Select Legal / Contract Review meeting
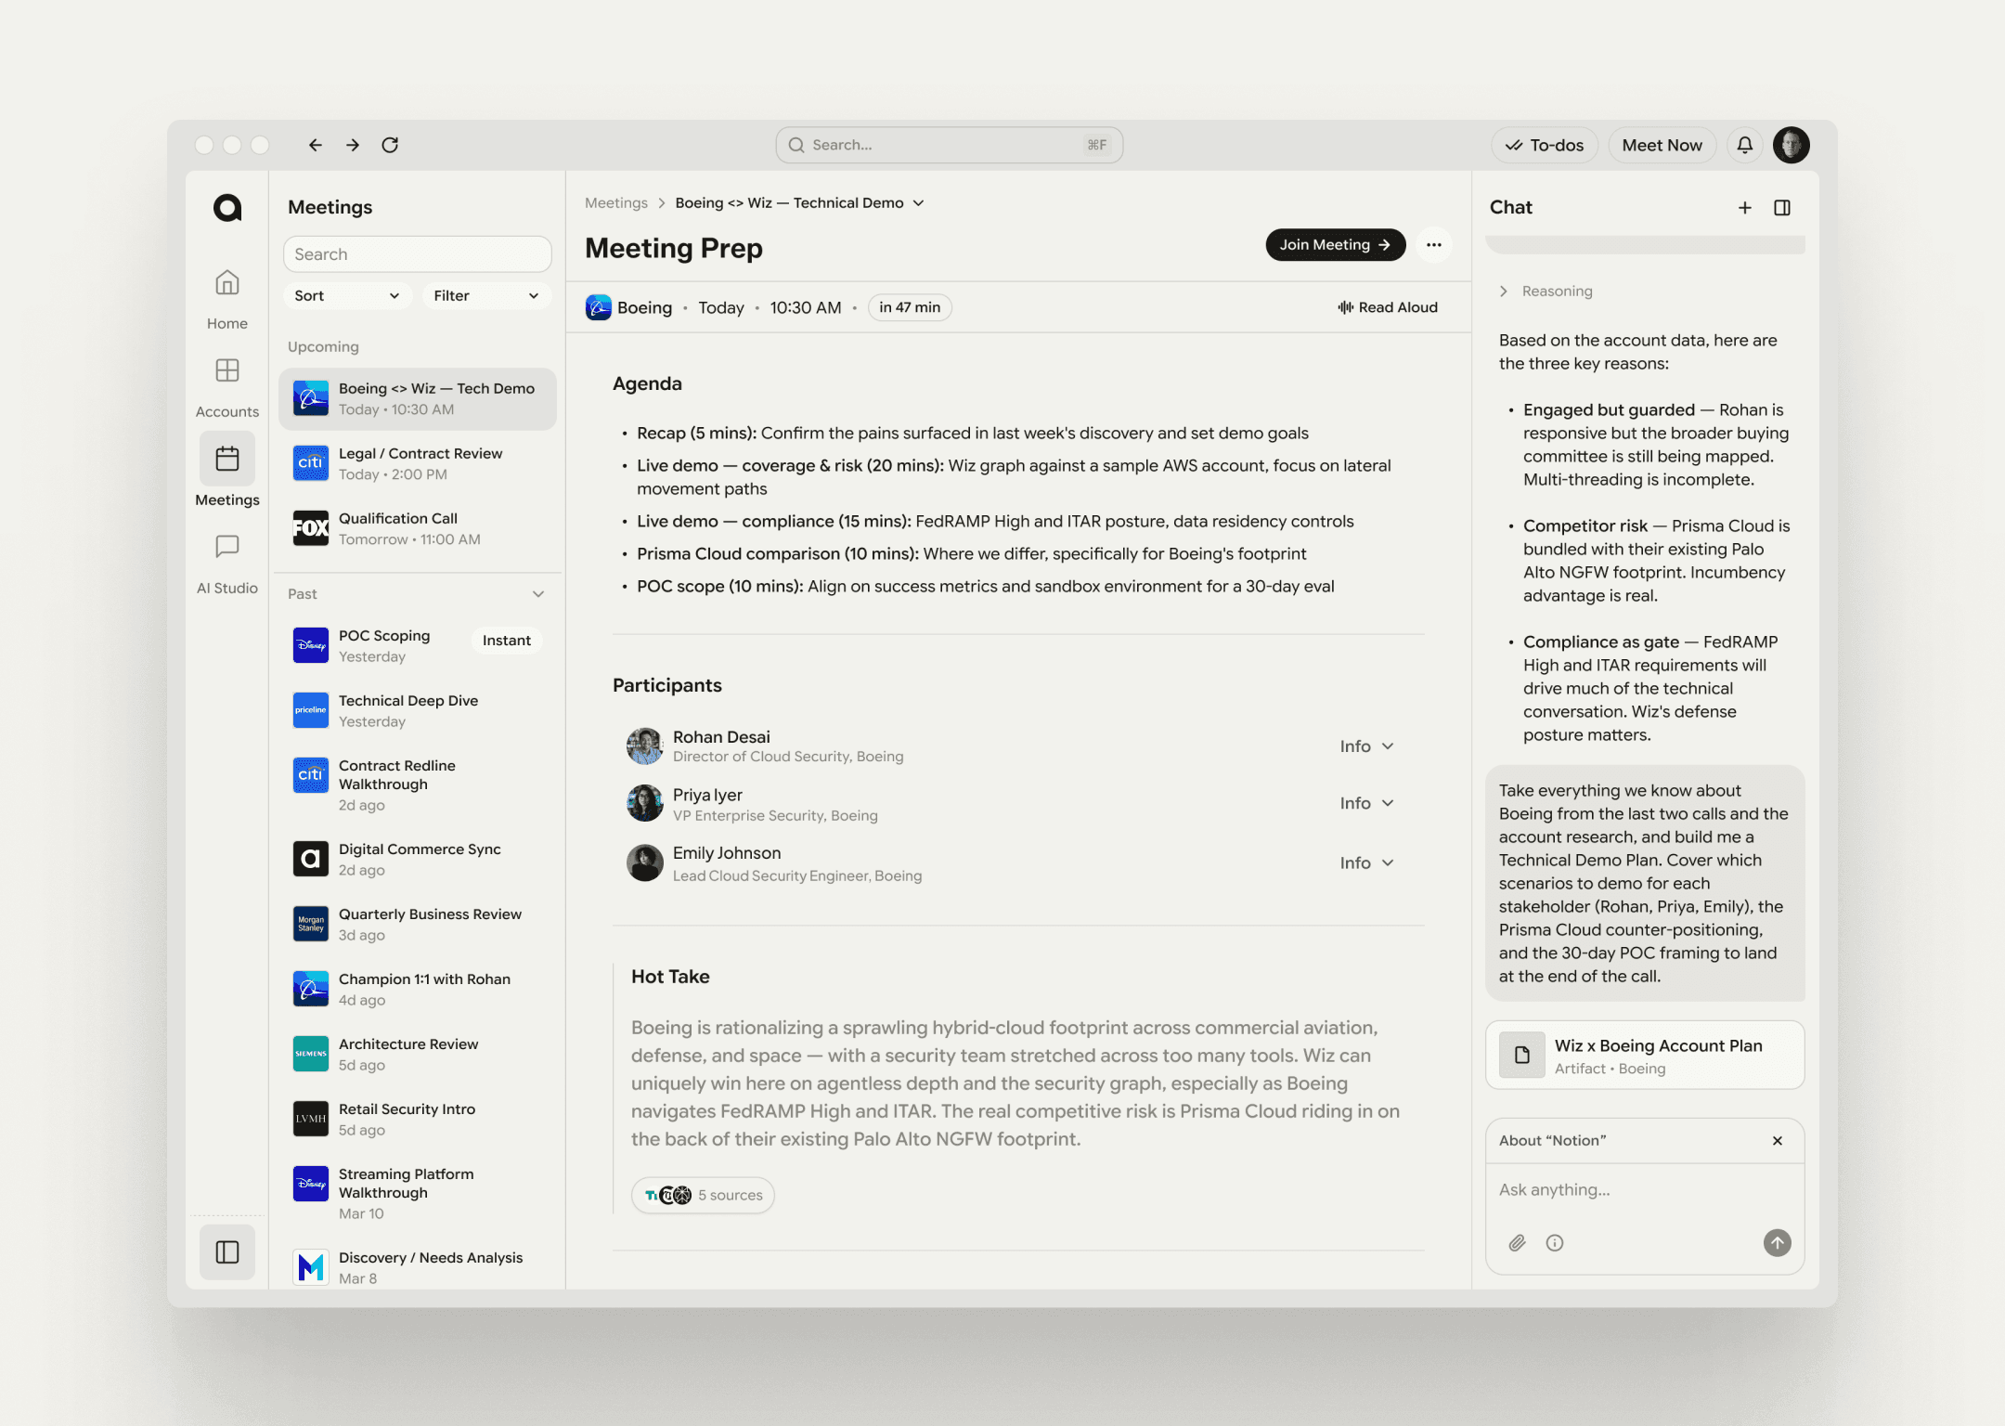This screenshot has width=2005, height=1426. [x=418, y=463]
